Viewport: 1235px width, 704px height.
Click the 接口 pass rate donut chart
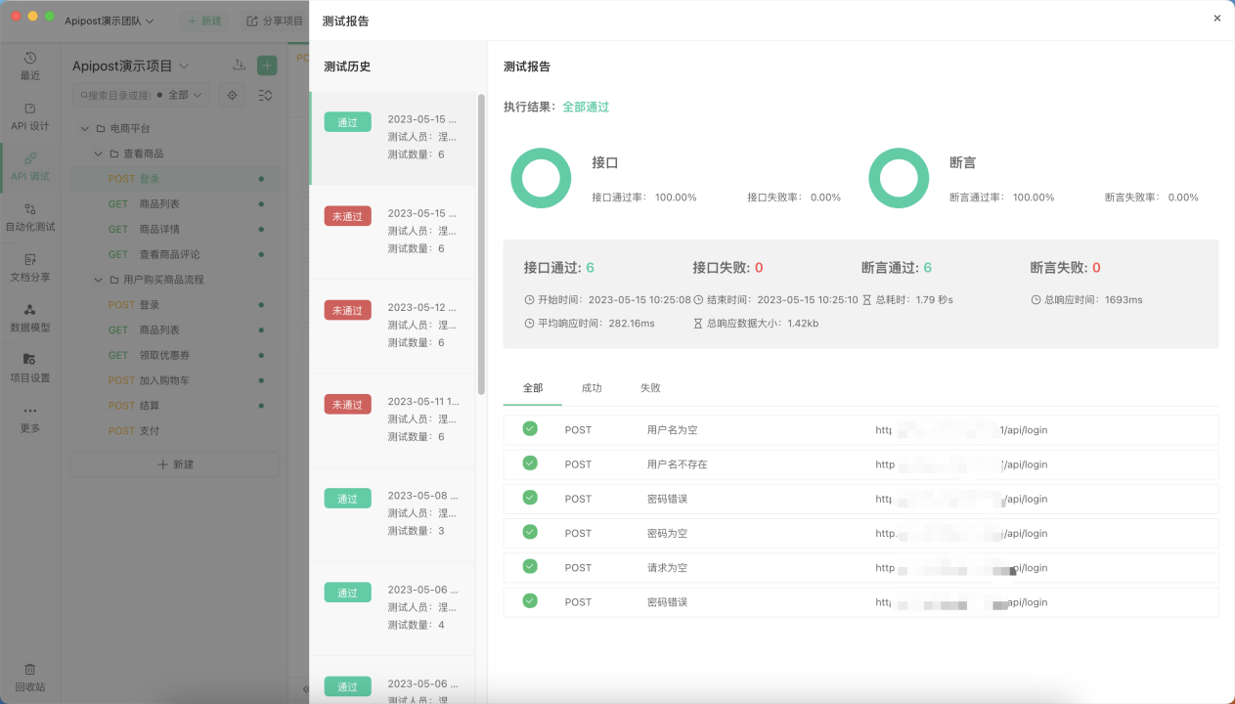[541, 178]
